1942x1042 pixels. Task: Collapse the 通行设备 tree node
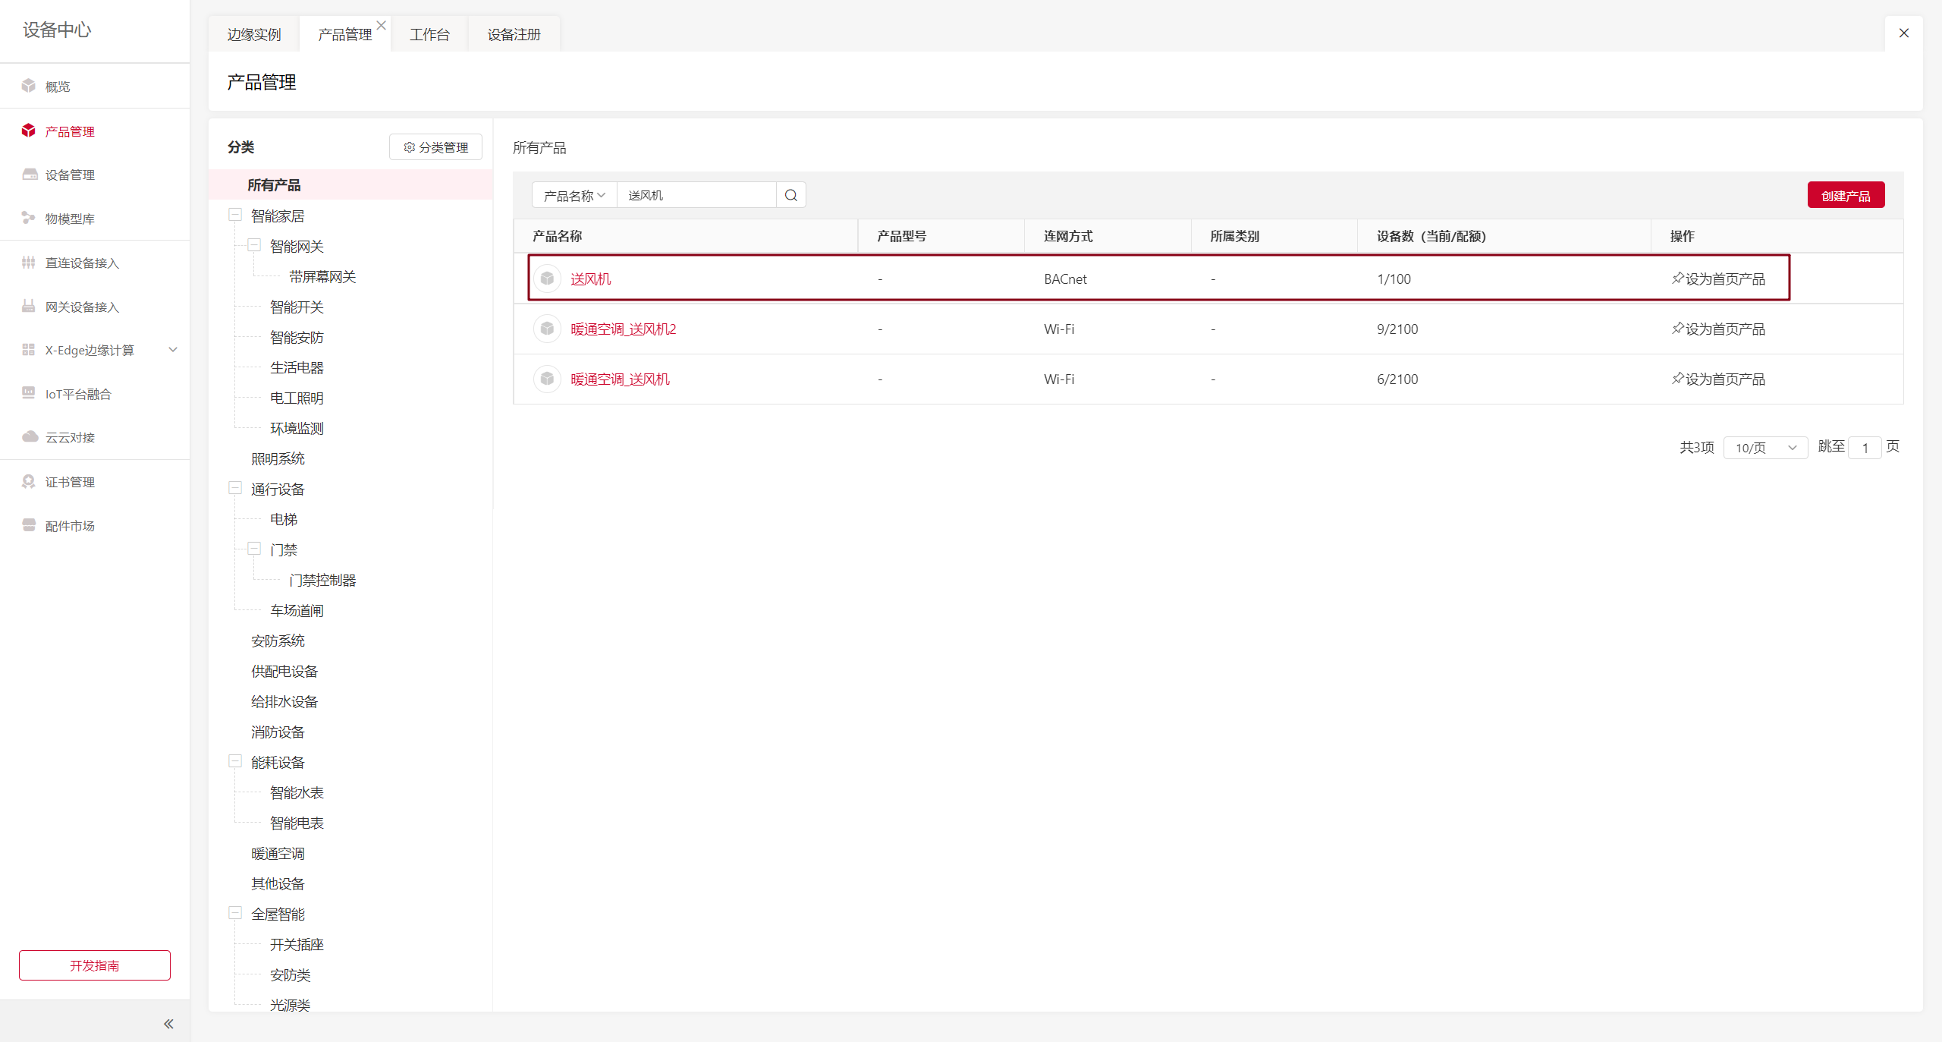pos(235,488)
